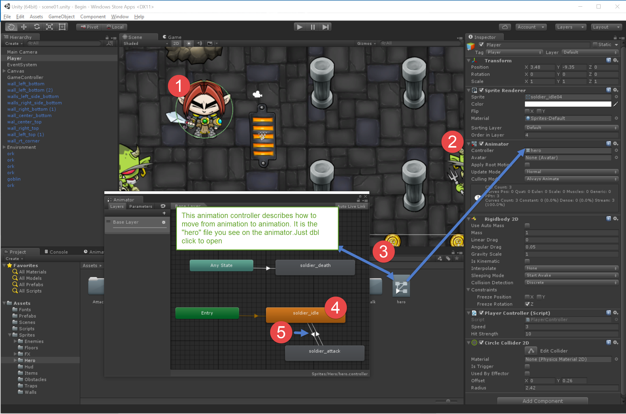The height and width of the screenshot is (414, 626).
Task: Switch to the Console tab
Action: click(56, 252)
